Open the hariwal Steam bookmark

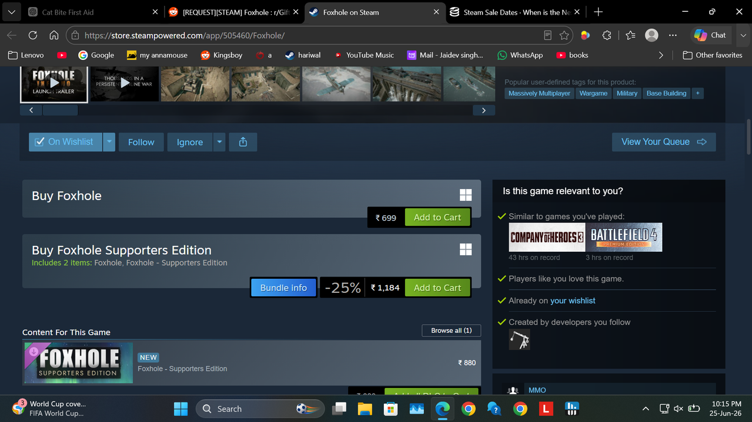tap(303, 55)
